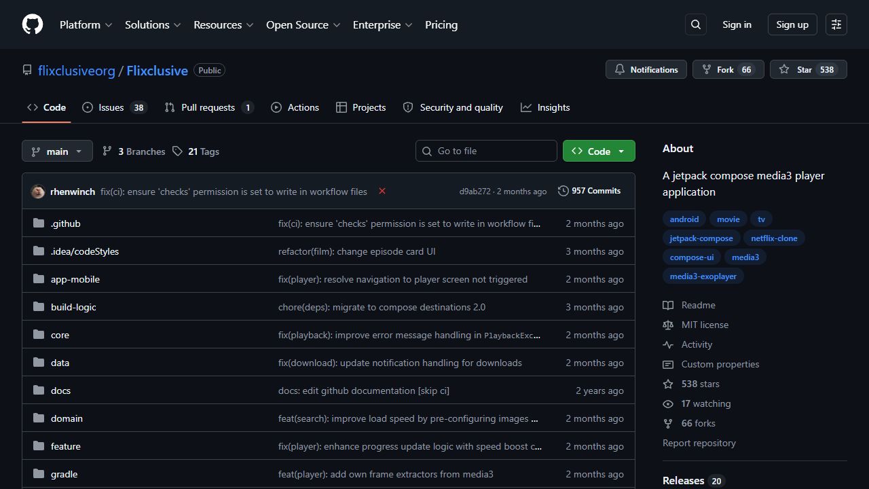The height and width of the screenshot is (489, 869).
Task: Click the Report repository link
Action: [x=699, y=443]
